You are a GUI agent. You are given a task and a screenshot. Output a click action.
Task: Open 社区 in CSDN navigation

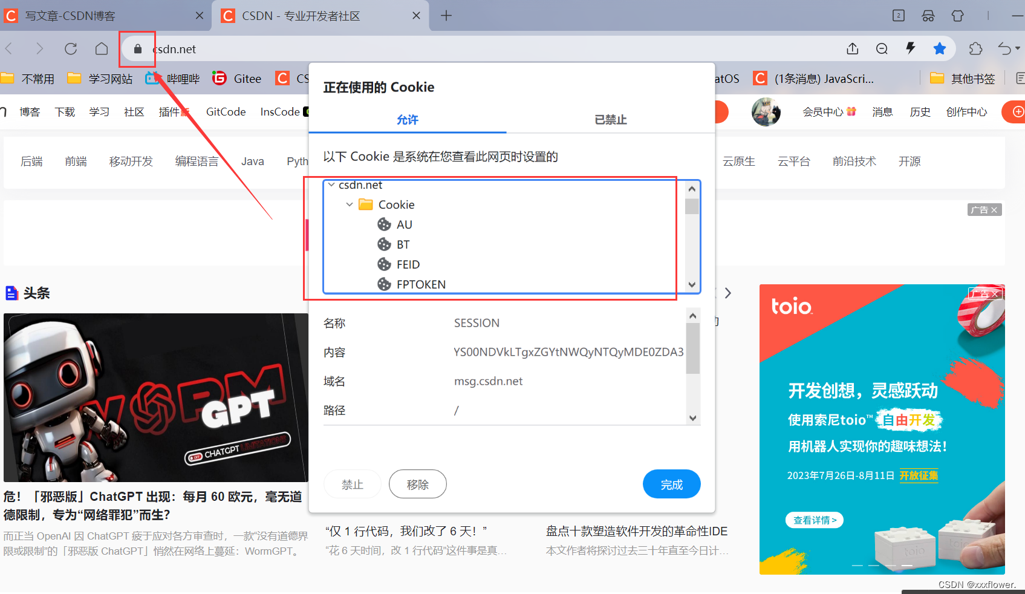tap(134, 112)
